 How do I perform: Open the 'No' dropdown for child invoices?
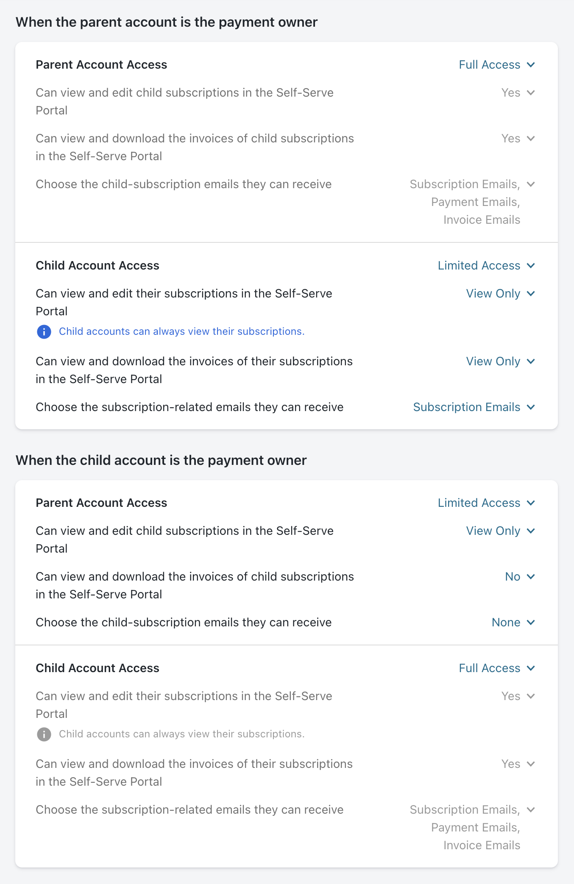click(x=519, y=577)
